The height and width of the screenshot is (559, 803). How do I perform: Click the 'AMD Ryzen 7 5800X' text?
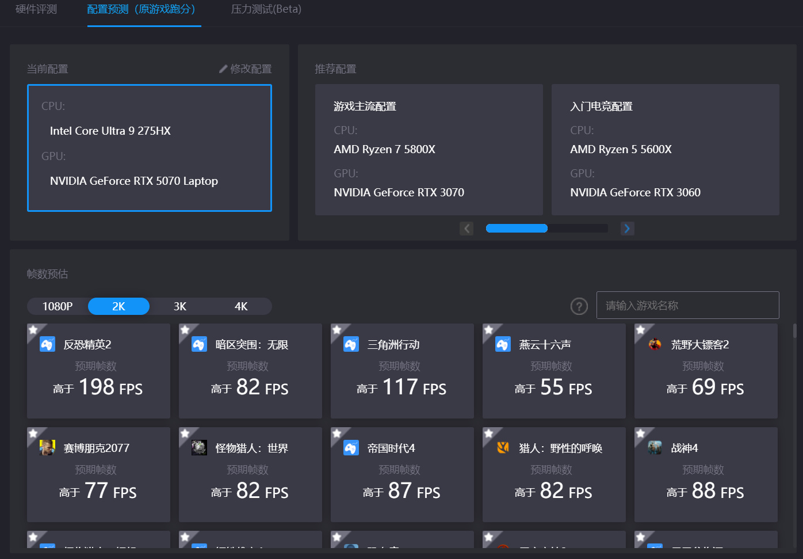[385, 149]
